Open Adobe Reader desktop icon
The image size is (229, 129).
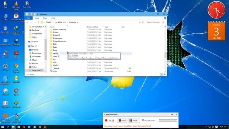pos(16,55)
